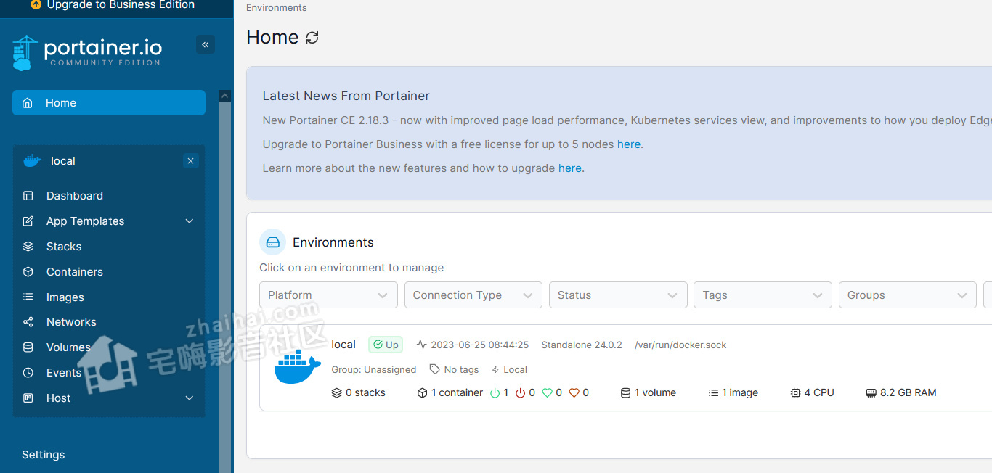Click the green power icon for running containers

(495, 392)
